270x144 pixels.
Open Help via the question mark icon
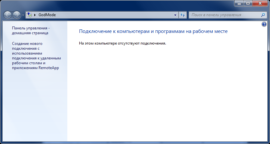point(264,24)
